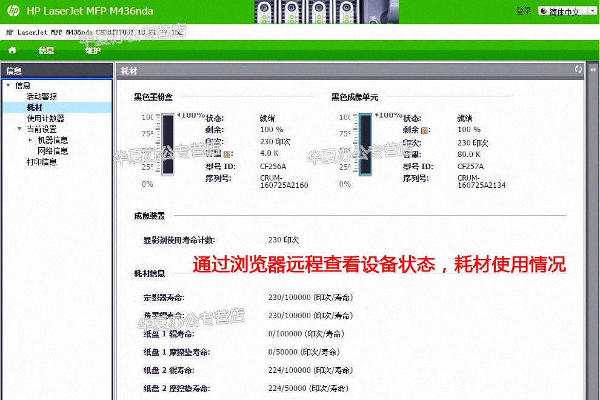Go to the home page icon
This screenshot has width=600, height=400.
(12, 50)
